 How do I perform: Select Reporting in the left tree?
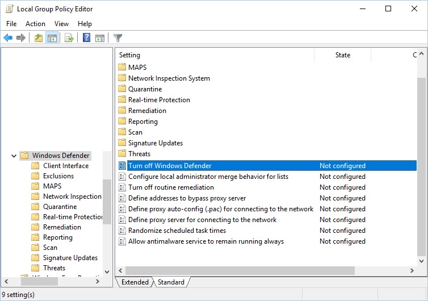(x=57, y=237)
